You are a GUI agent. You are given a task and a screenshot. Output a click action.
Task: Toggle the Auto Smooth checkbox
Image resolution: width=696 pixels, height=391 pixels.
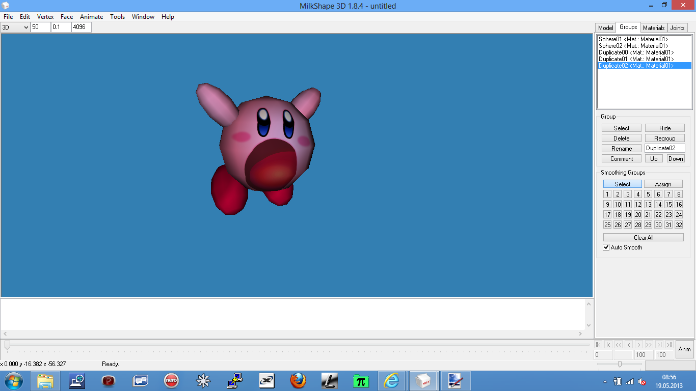click(606, 247)
